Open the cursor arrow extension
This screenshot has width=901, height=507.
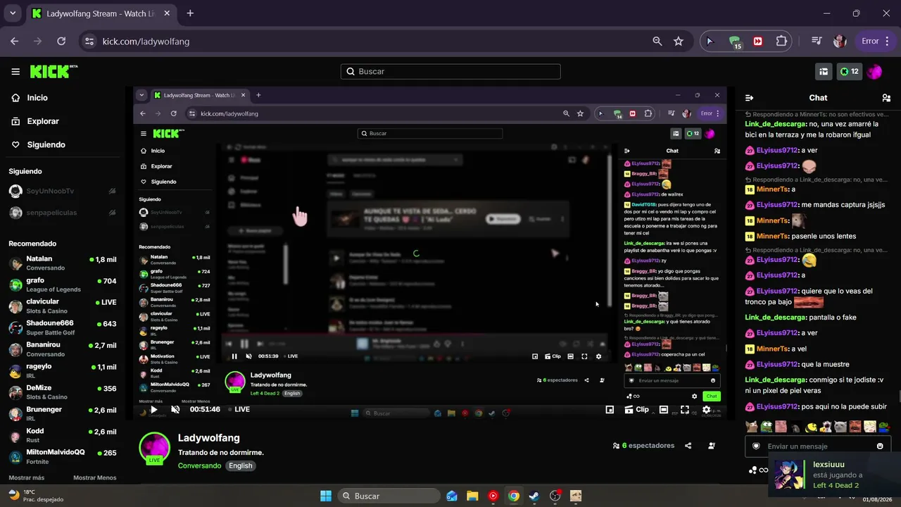pos(710,42)
